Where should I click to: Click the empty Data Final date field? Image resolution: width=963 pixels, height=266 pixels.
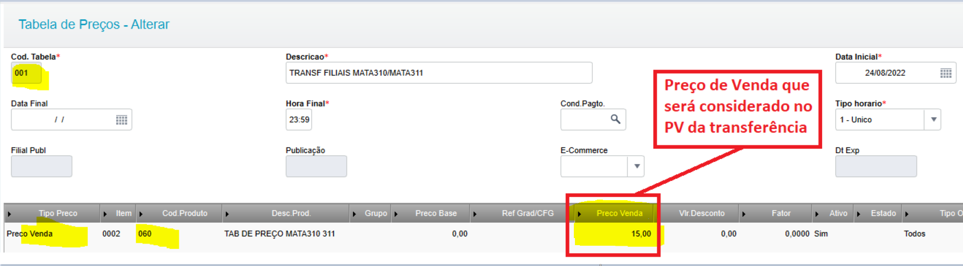click(71, 120)
